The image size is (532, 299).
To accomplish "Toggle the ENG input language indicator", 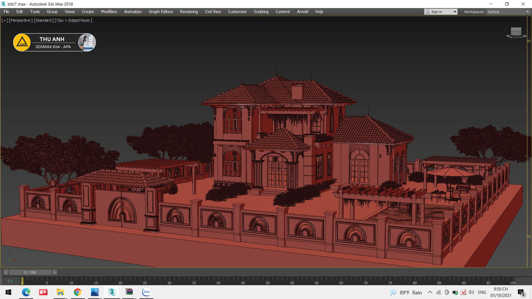I will point(482,292).
